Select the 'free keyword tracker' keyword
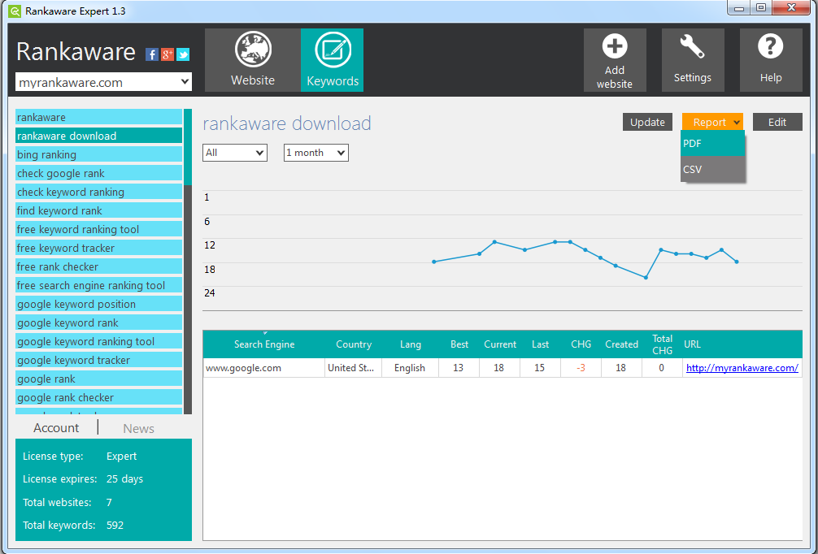 click(x=98, y=248)
